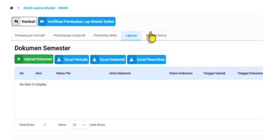Screen dimensions: 263x140
Task: Download Excel Periodik file
Action: coord(72,59)
